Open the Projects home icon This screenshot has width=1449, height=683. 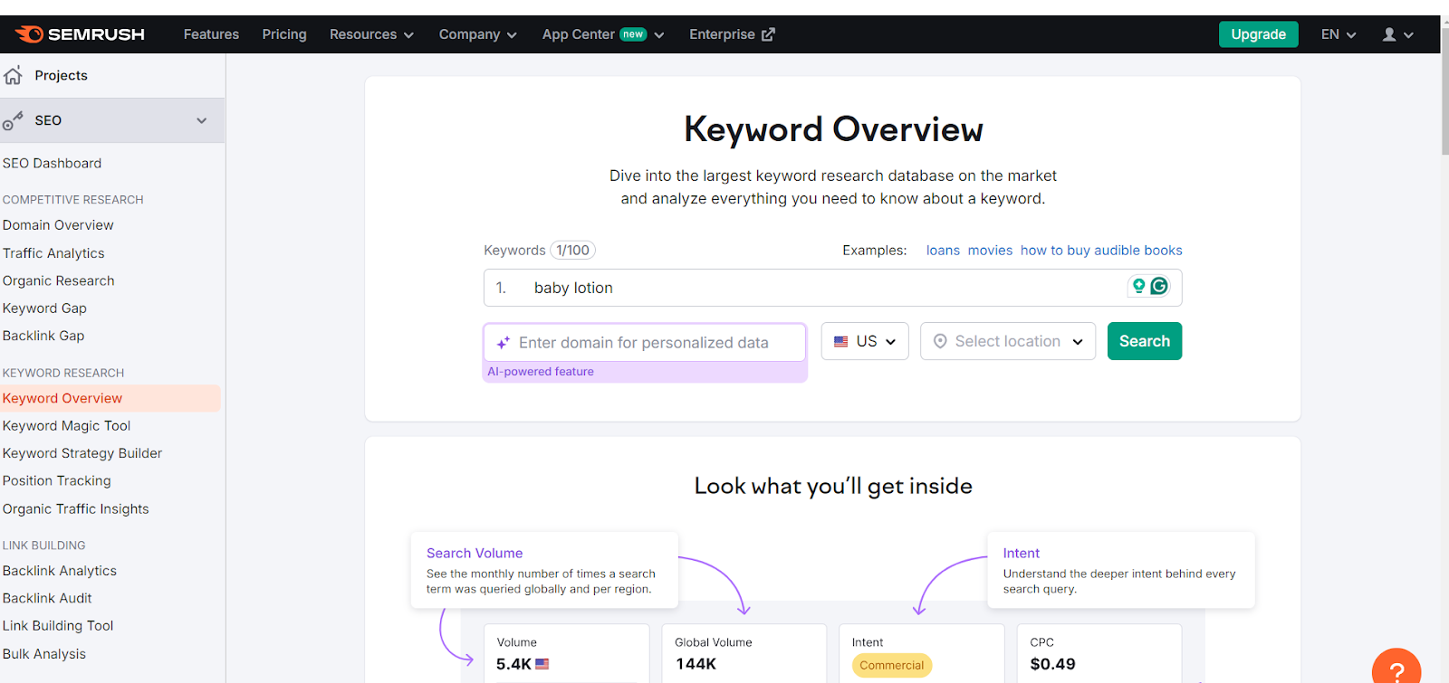tap(13, 75)
